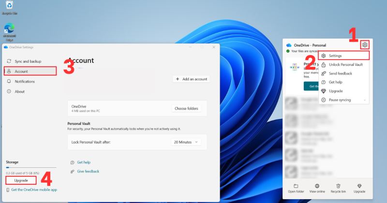Viewport: 387px width, 203px height.
Task: Click the '4 MB used on this PC' text
Action: pos(86,111)
